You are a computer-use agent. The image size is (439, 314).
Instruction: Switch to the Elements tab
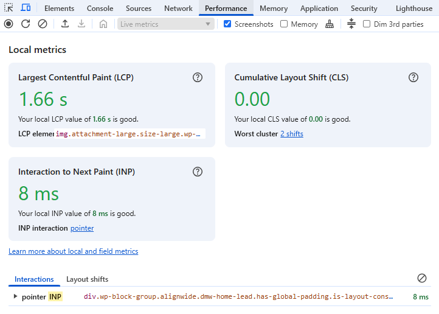60,9
